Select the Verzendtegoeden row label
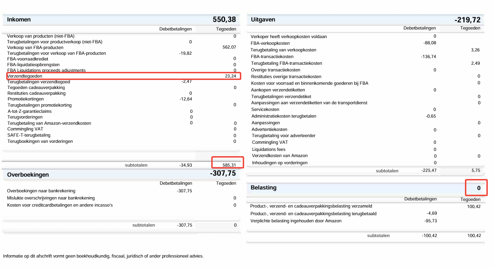 25,76
